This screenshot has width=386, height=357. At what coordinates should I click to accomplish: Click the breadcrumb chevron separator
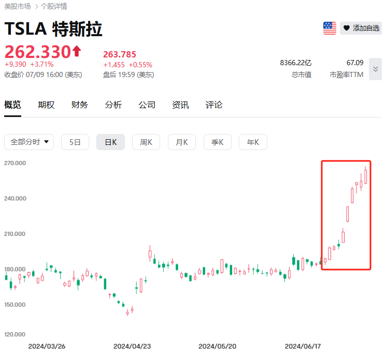click(x=36, y=7)
